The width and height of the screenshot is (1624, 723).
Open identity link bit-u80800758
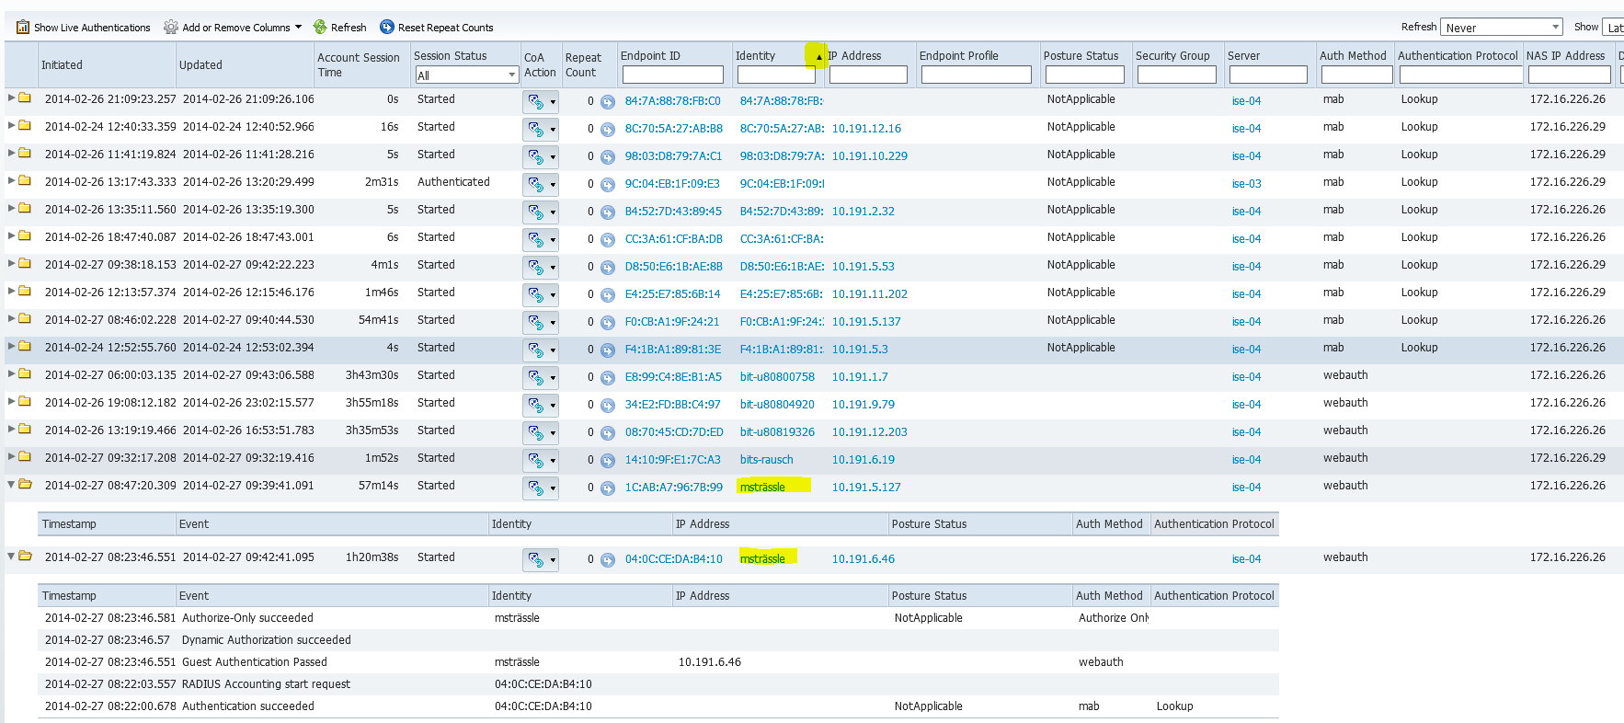[777, 377]
